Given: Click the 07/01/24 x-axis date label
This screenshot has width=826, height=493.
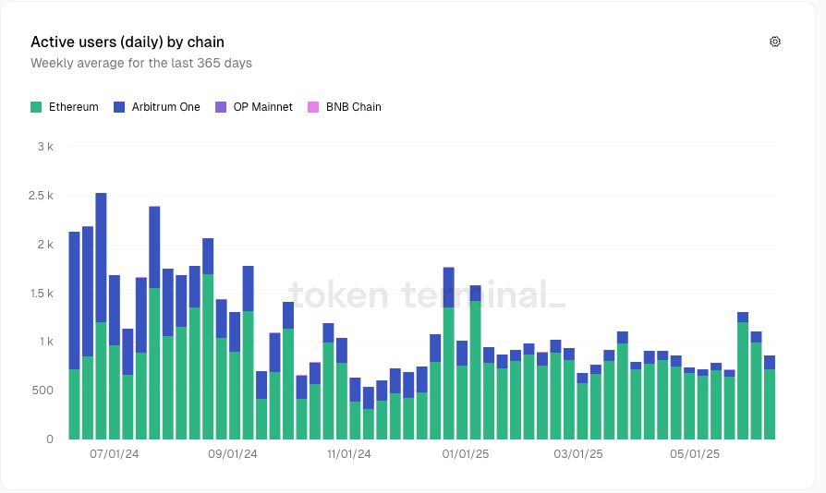Looking at the screenshot, I should pos(115,454).
